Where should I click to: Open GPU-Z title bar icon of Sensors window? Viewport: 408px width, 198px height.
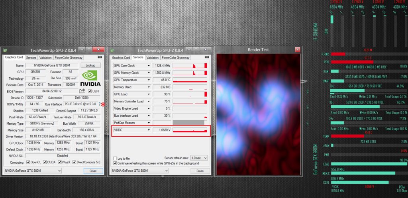click(112, 50)
